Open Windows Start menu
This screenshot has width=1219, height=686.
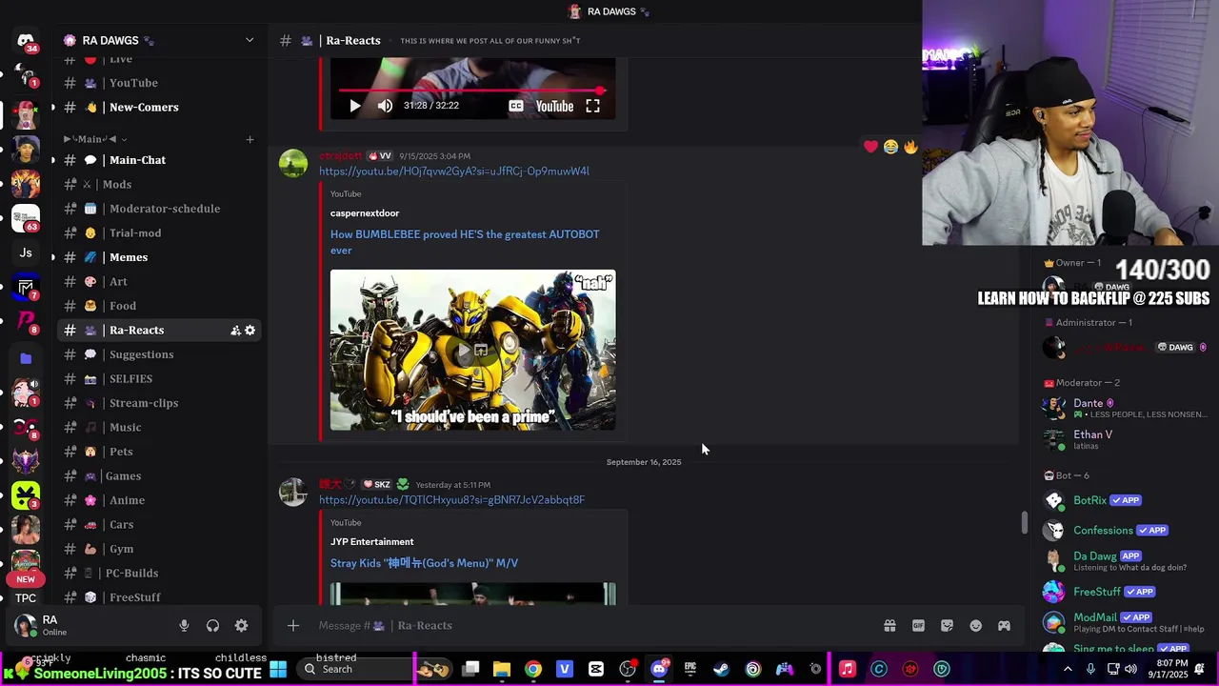[x=278, y=669]
